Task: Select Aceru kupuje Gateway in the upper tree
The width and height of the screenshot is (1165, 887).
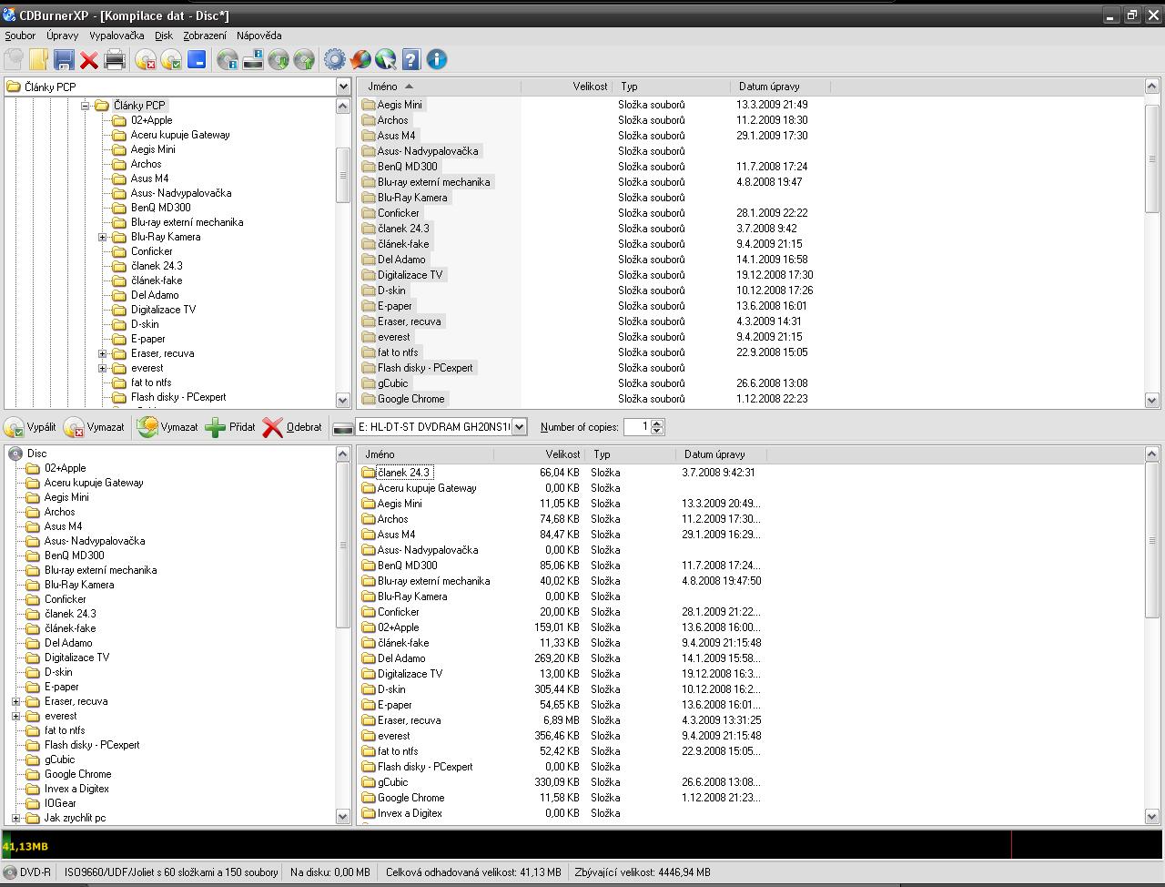Action: (180, 135)
